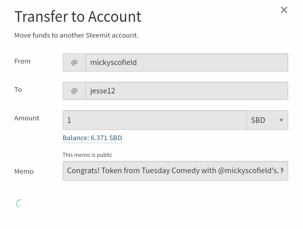Image resolution: width=303 pixels, height=229 pixels.
Task: Click the Amount label
Action: point(26,118)
